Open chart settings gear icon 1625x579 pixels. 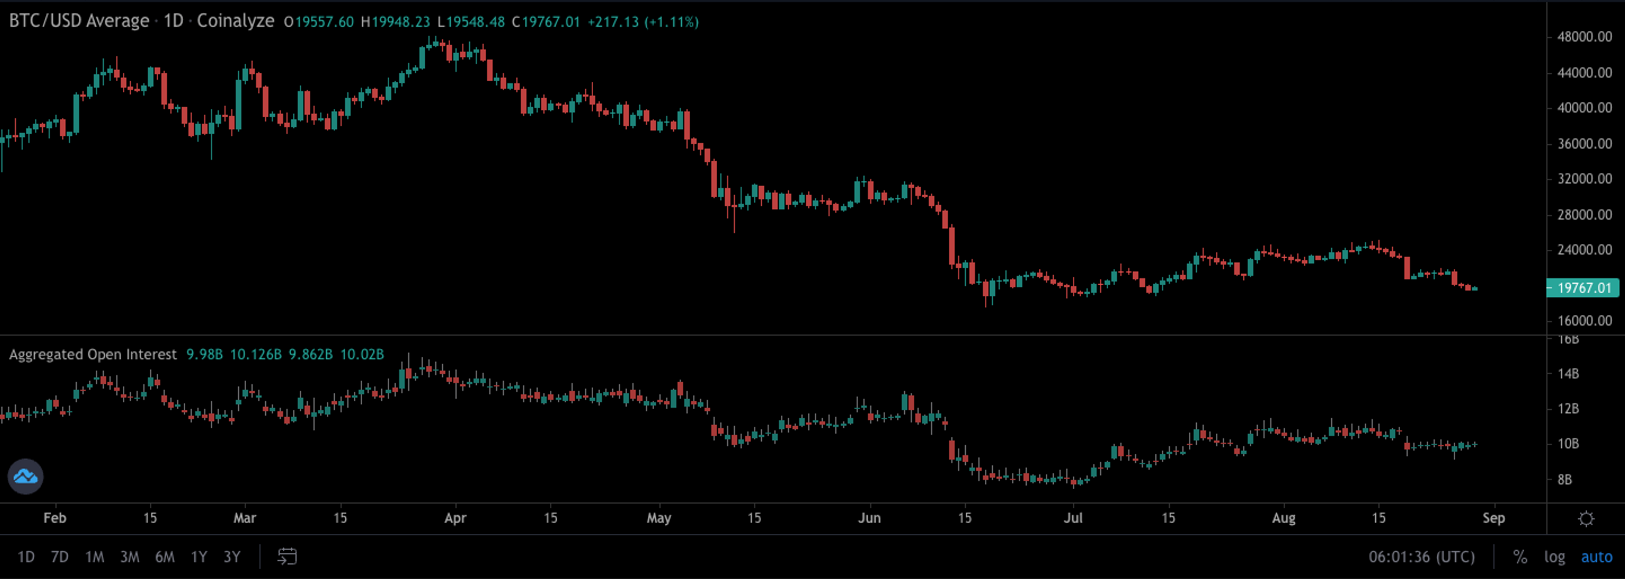pos(1585,518)
